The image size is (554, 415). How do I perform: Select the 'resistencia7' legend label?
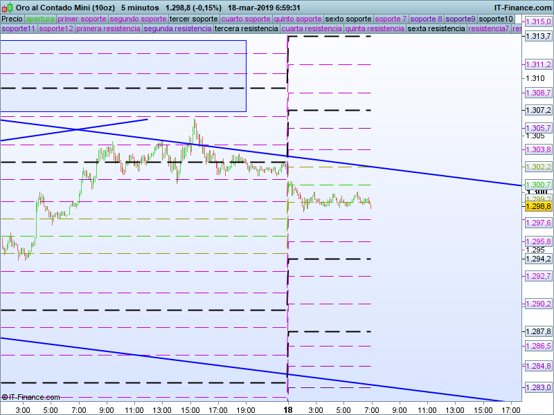488,29
